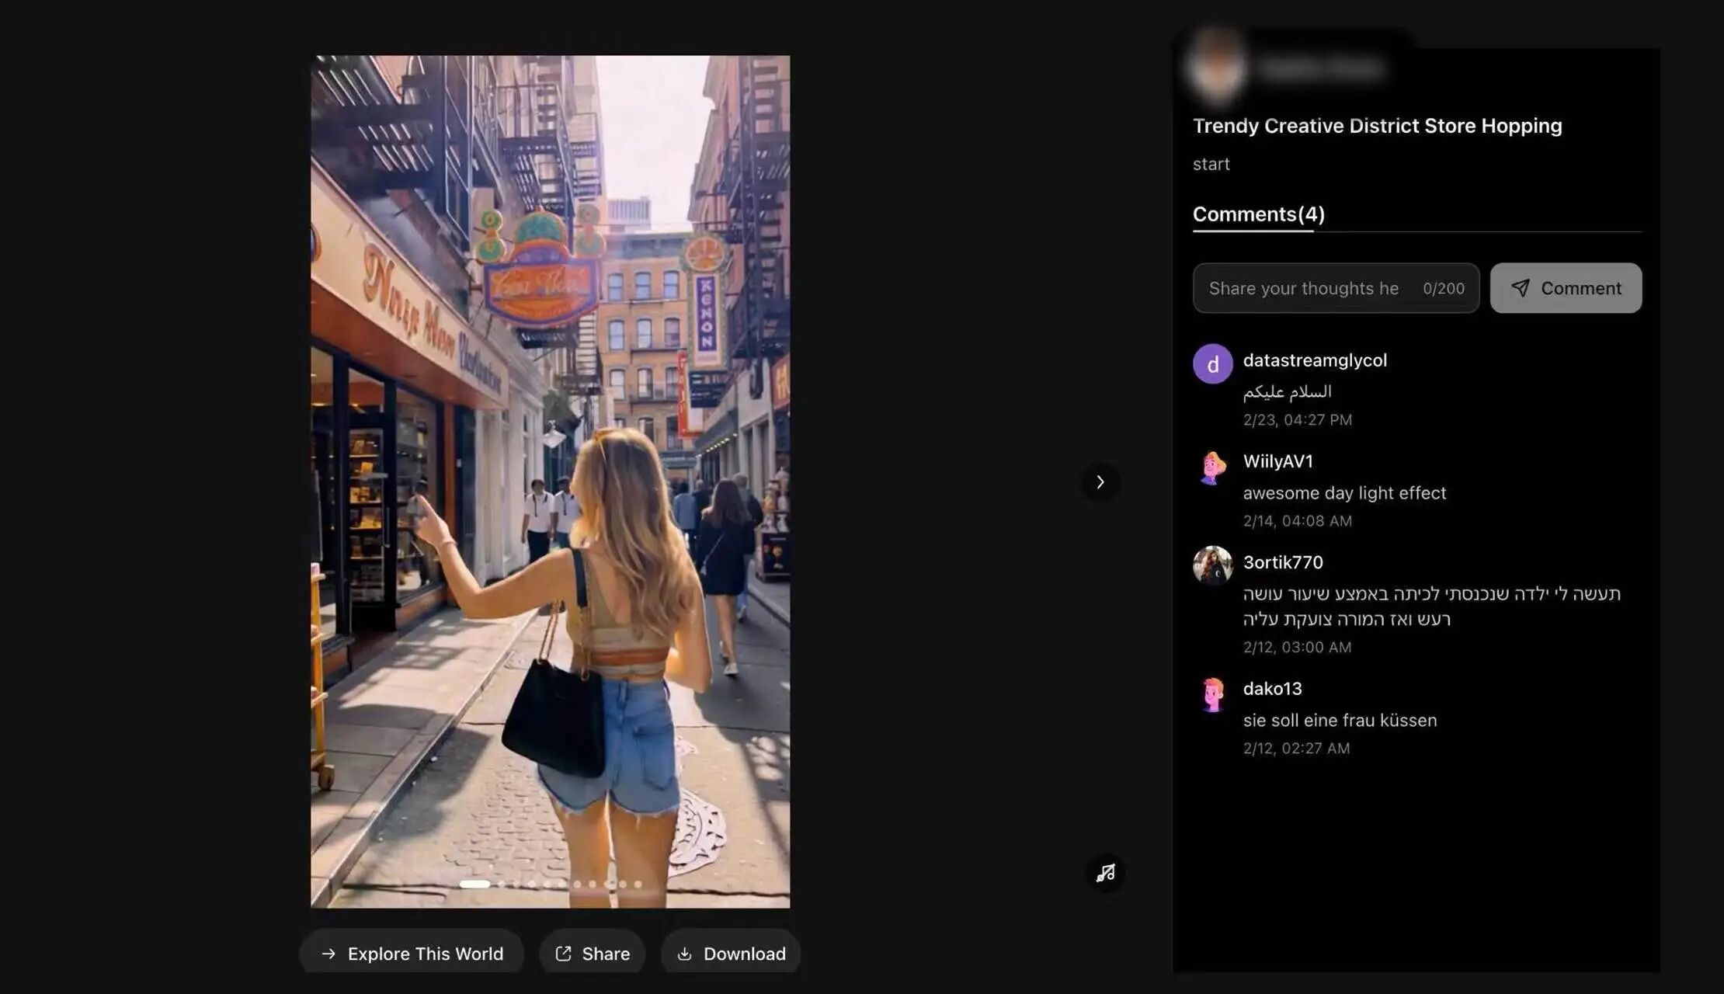The image size is (1724, 994).
Task: Open dako13's avatar icon
Action: tap(1212, 693)
